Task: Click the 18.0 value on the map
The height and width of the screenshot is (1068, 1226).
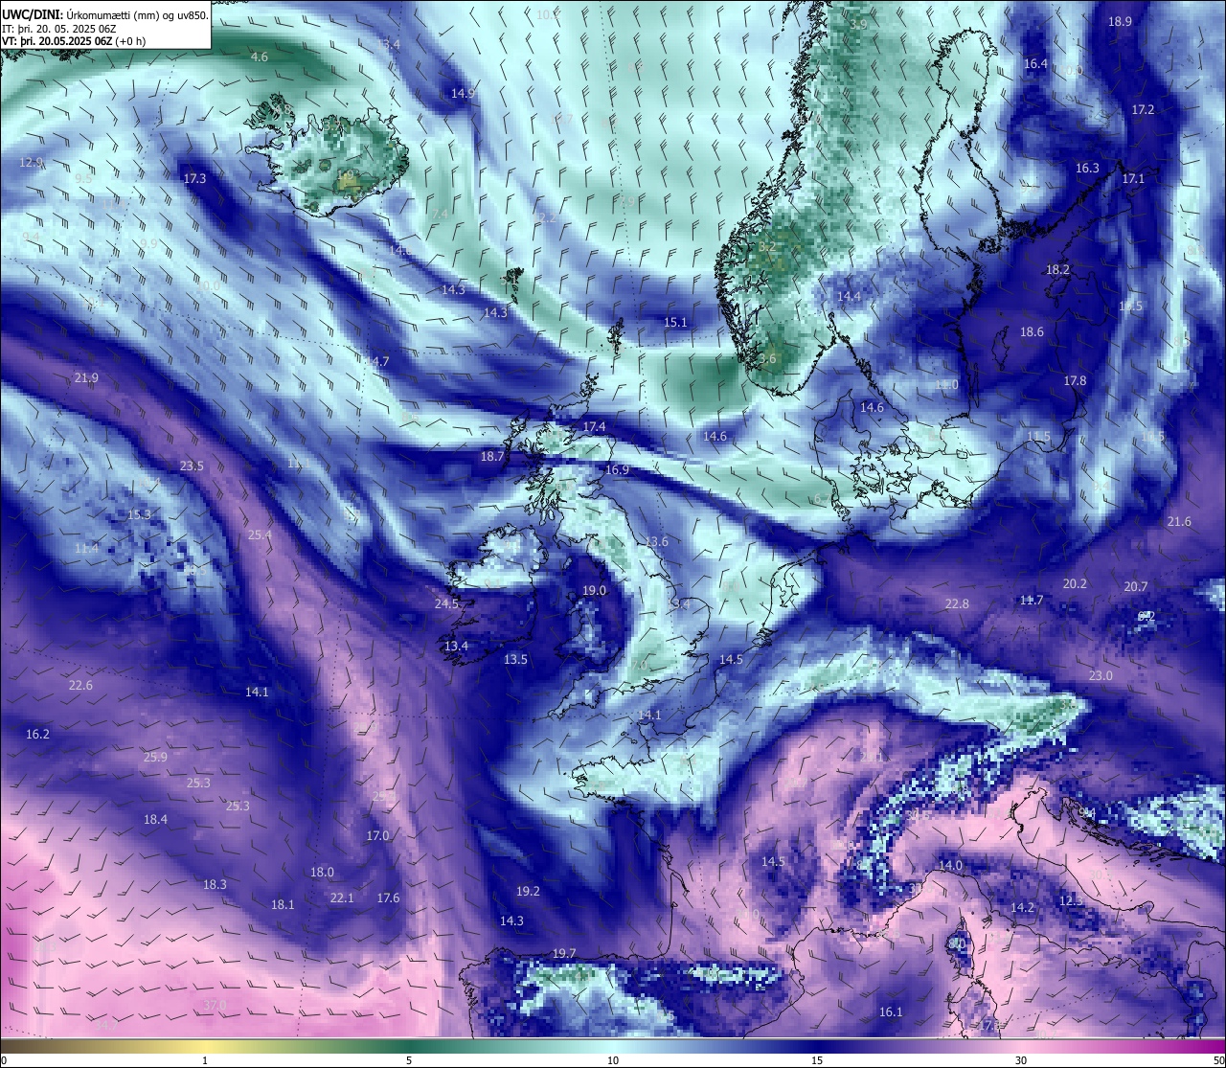Action: pyautogui.click(x=322, y=872)
